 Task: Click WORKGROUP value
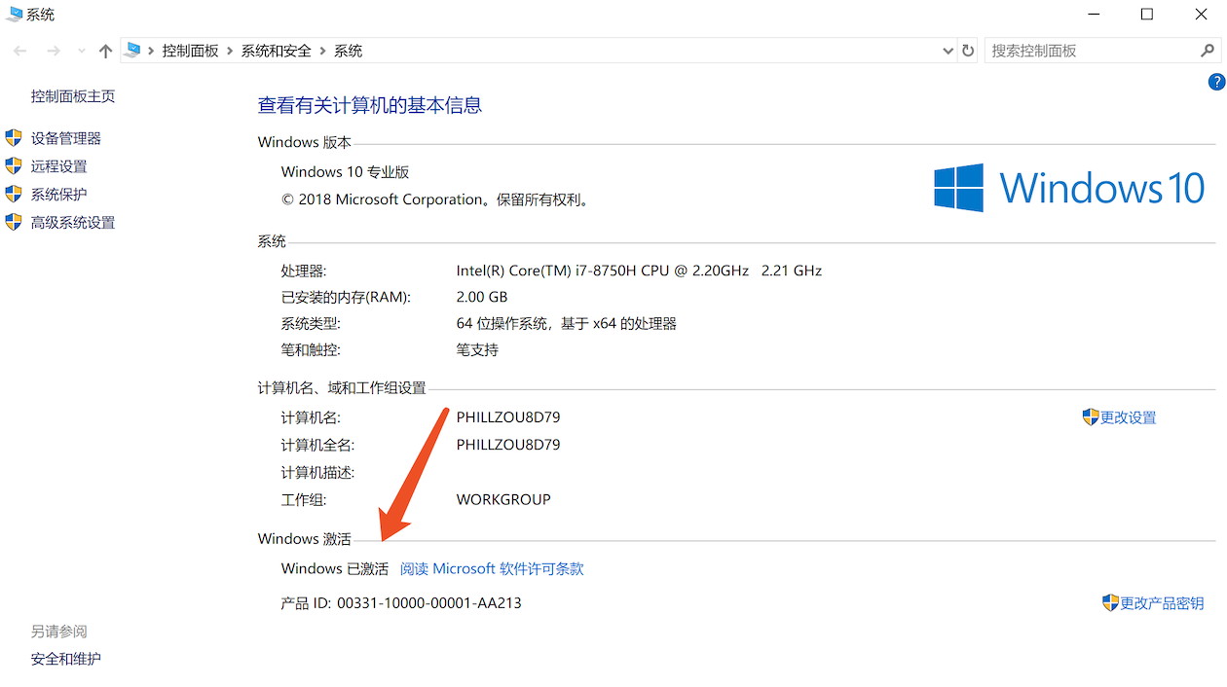(503, 499)
